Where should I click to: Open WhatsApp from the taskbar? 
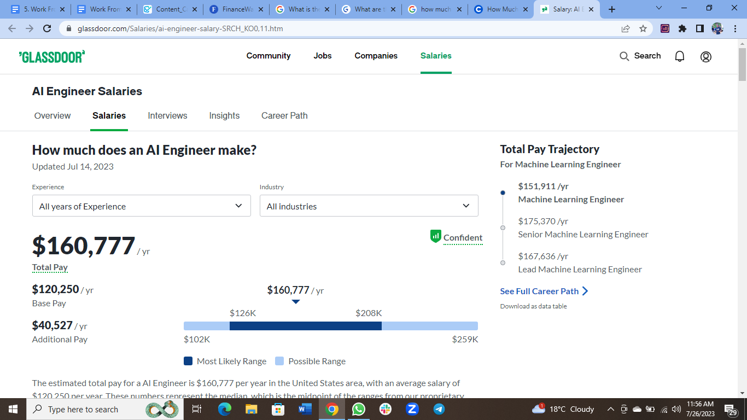point(358,409)
